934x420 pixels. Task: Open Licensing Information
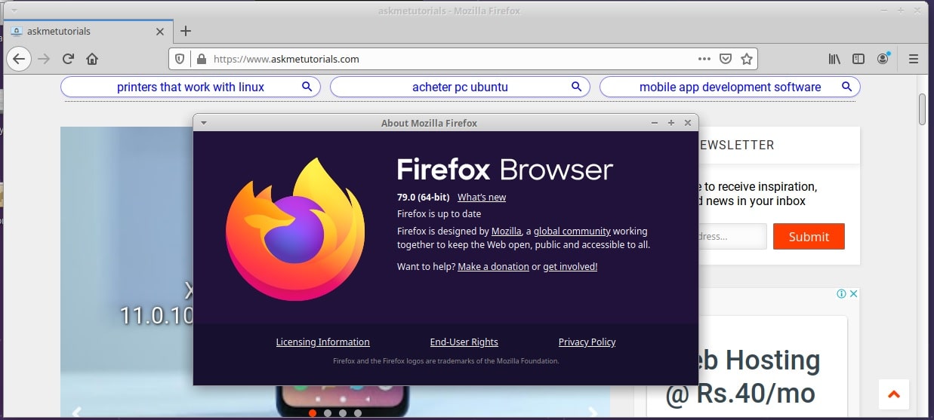tap(322, 342)
